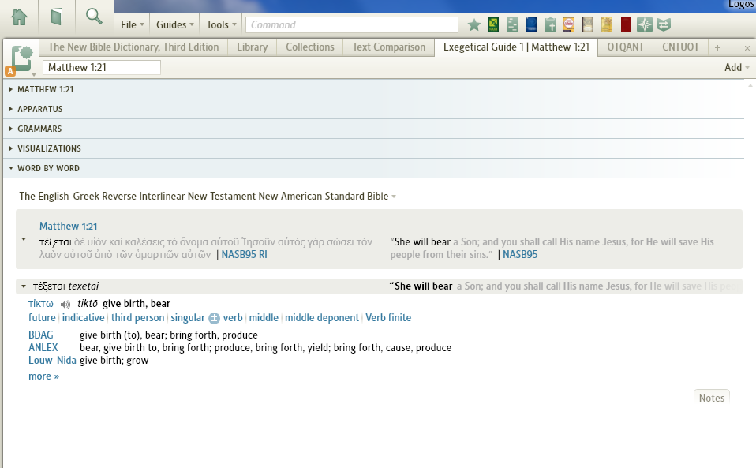Click the Greek lemma τίκτω link
756x468 pixels.
click(x=41, y=304)
